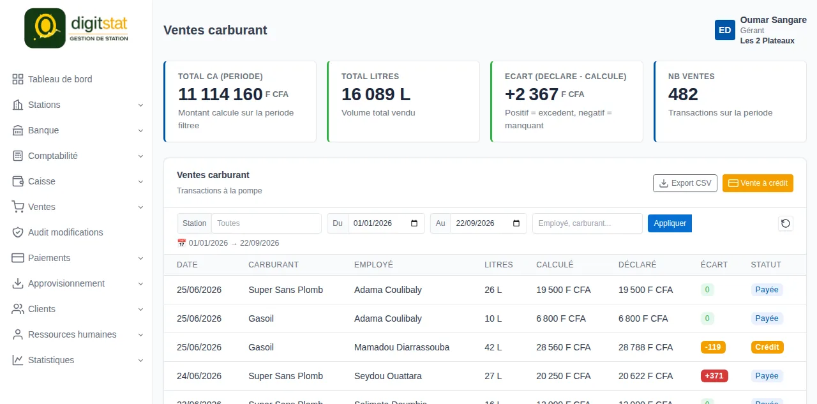Image resolution: width=817 pixels, height=404 pixels.
Task: Expand the Approvisionnement menu chevron
Action: click(x=140, y=284)
